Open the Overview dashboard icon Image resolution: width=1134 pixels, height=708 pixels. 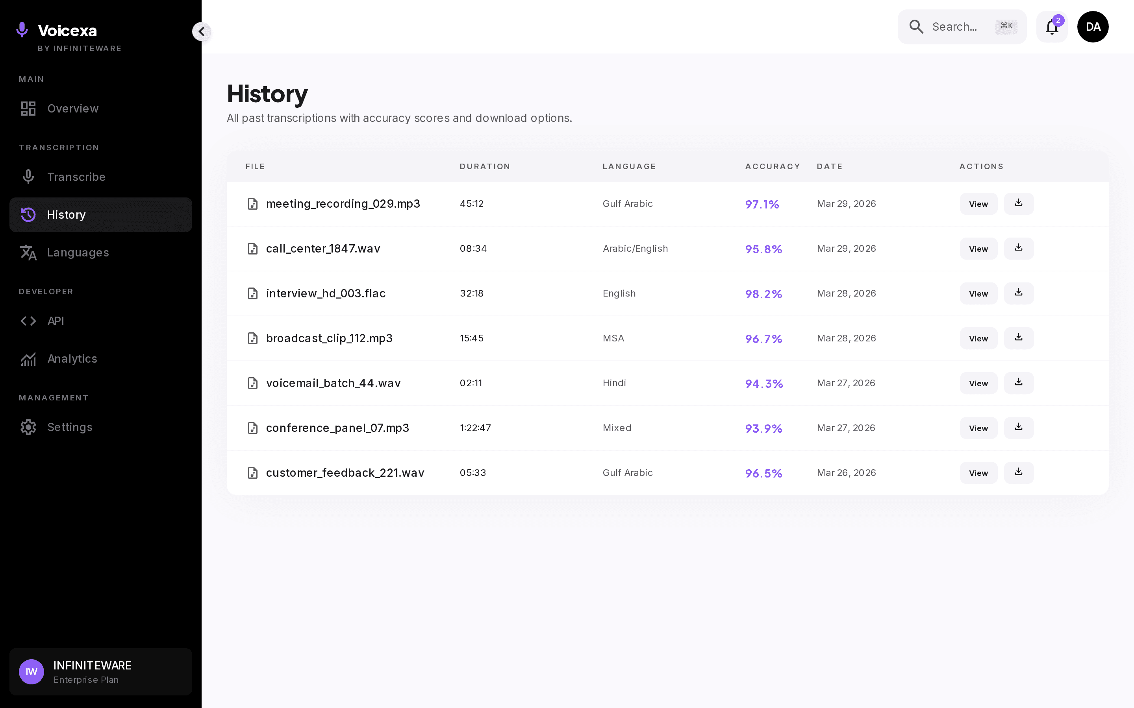(28, 109)
